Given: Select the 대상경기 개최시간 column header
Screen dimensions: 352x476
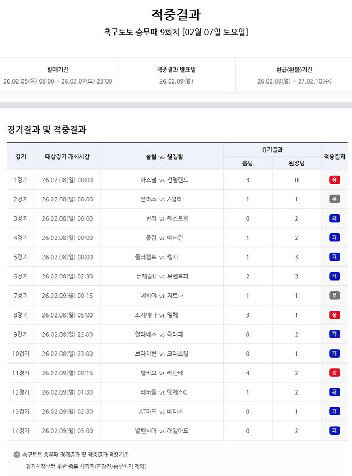Looking at the screenshot, I should point(67,156).
